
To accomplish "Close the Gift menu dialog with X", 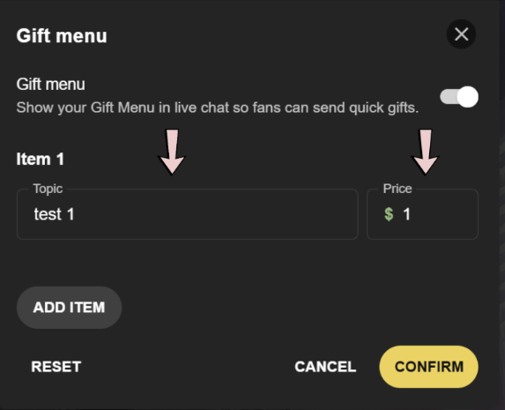I will coord(461,34).
